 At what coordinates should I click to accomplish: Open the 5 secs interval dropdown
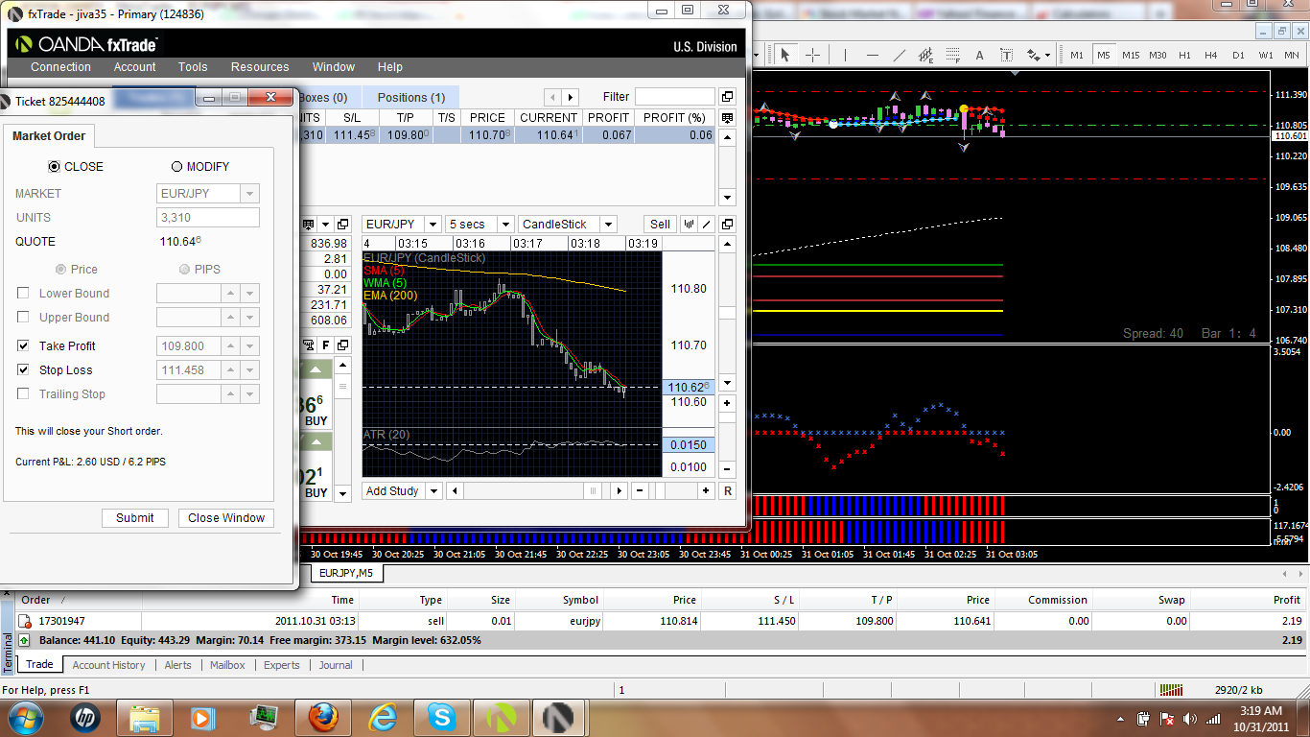(x=505, y=224)
